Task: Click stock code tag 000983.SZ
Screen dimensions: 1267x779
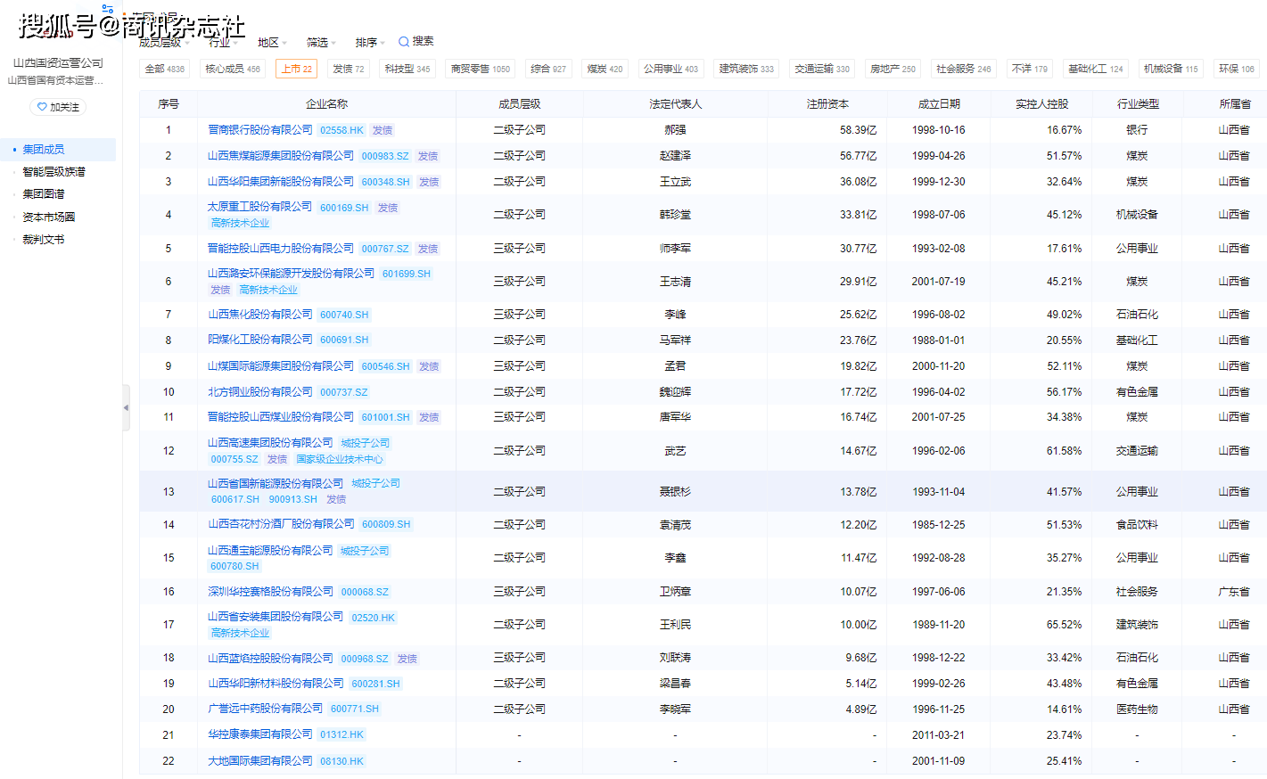Action: click(385, 156)
